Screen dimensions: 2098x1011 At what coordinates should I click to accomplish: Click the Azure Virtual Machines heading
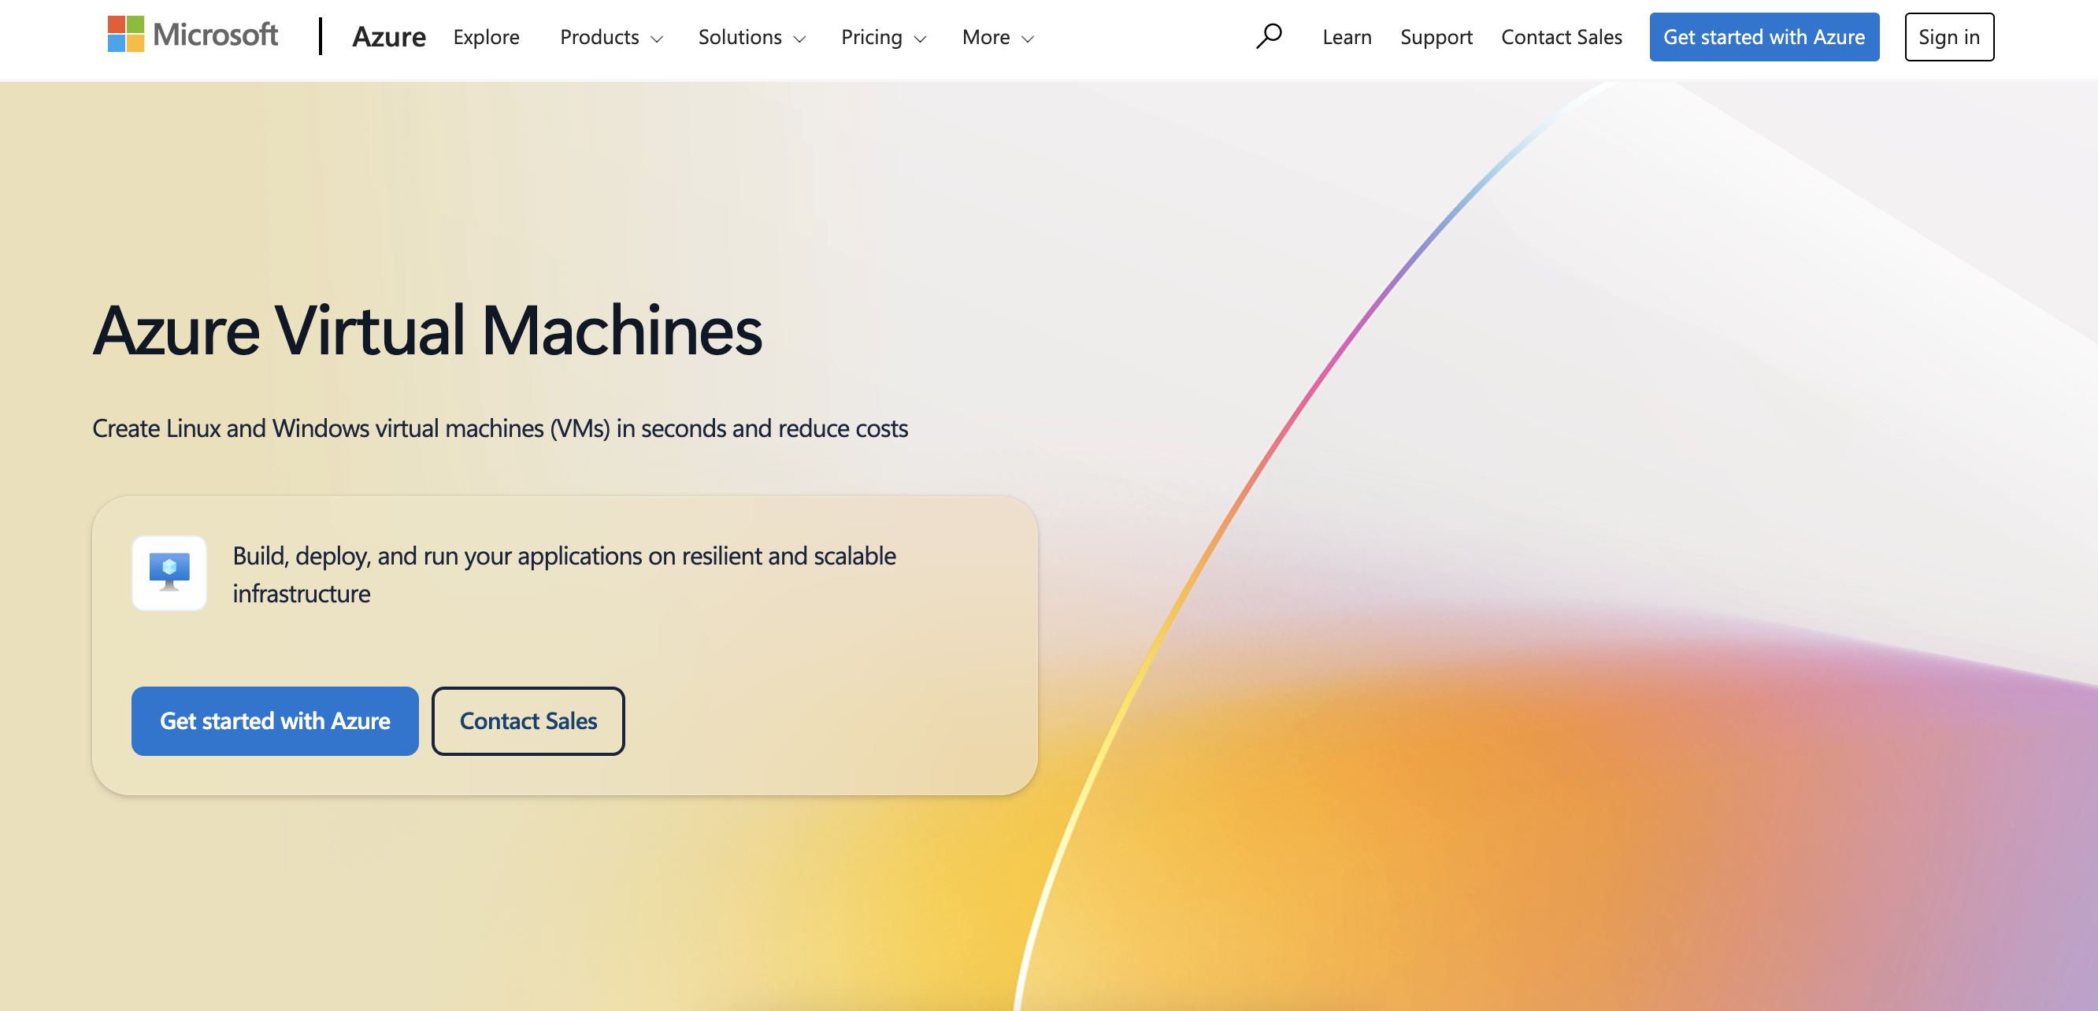[x=428, y=331]
